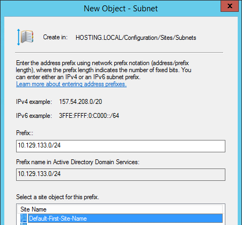Click the partially visible second site icon

(x=24, y=224)
